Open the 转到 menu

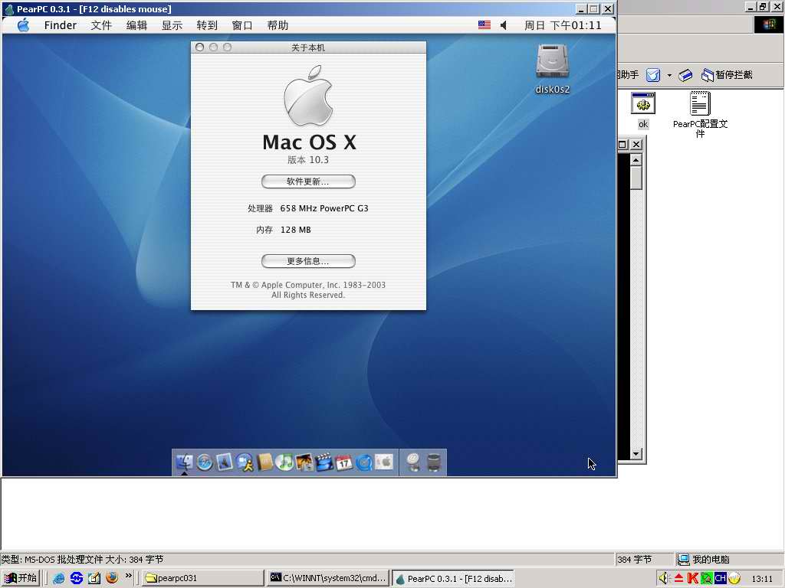point(207,25)
